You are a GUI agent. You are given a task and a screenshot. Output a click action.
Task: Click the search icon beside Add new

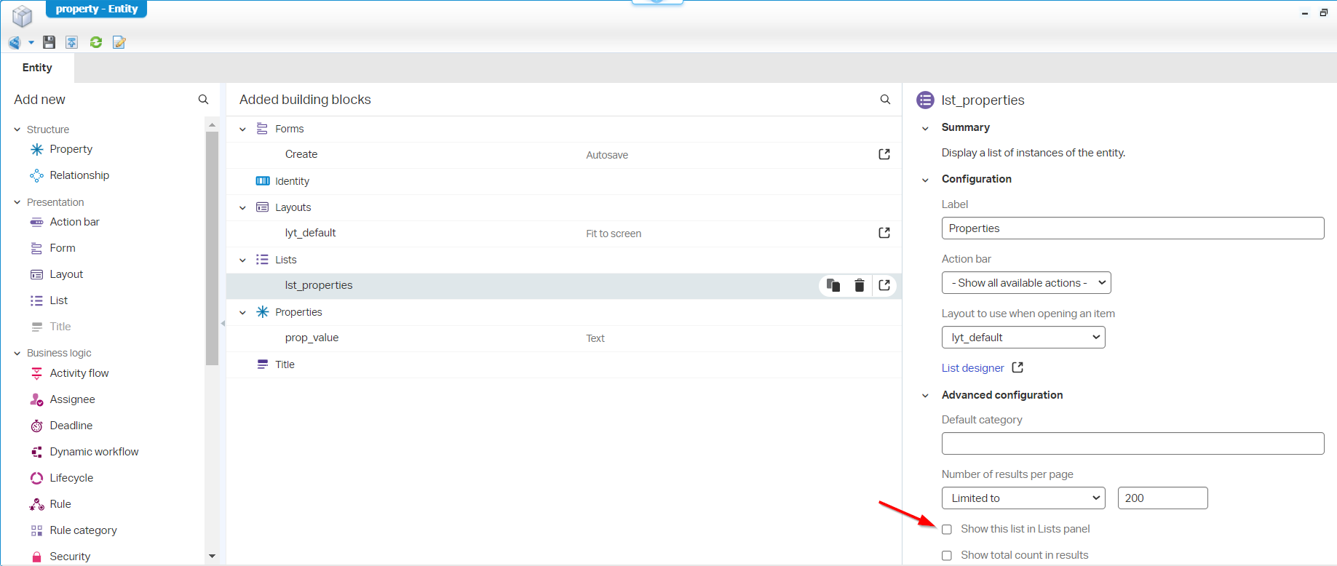(x=203, y=100)
